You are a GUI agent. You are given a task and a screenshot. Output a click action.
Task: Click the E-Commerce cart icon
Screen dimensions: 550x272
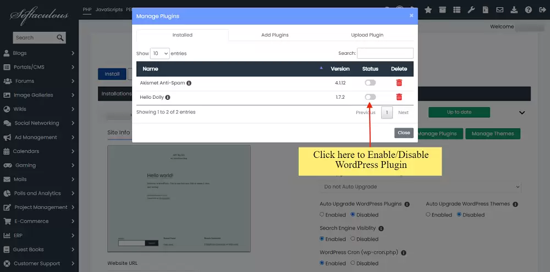tap(7, 222)
